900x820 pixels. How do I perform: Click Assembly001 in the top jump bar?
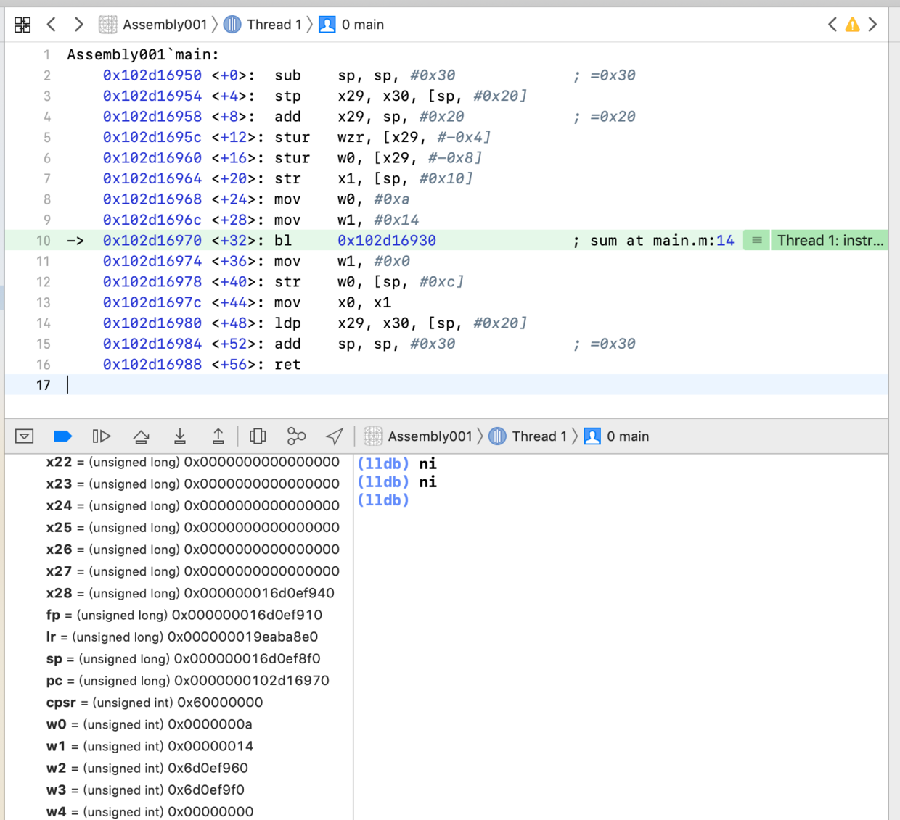[x=153, y=25]
